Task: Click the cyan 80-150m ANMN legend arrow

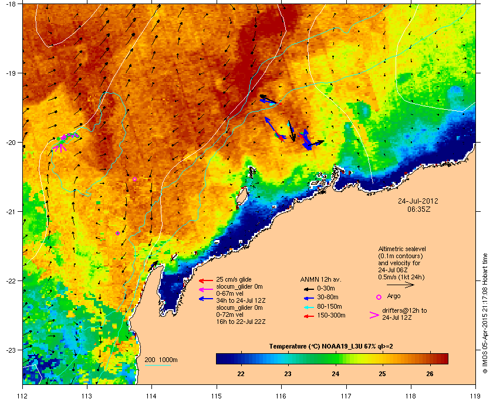Action: 309,307
